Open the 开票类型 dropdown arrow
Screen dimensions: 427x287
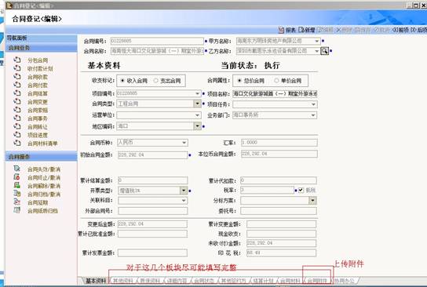[x=184, y=191]
